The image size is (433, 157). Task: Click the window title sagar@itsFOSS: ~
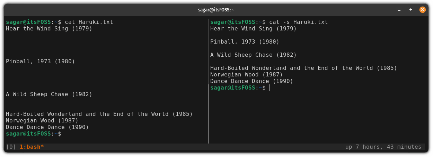pyautogui.click(x=216, y=10)
